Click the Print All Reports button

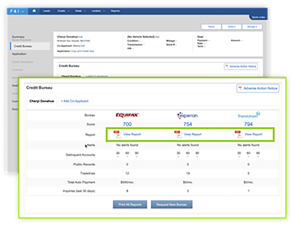tap(130, 204)
